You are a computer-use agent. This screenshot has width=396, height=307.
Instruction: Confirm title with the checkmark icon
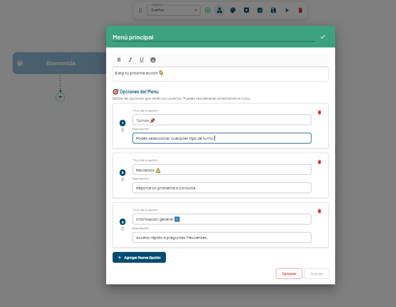pyautogui.click(x=323, y=37)
